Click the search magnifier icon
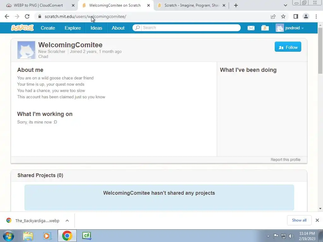The image size is (323, 242). 138,28
